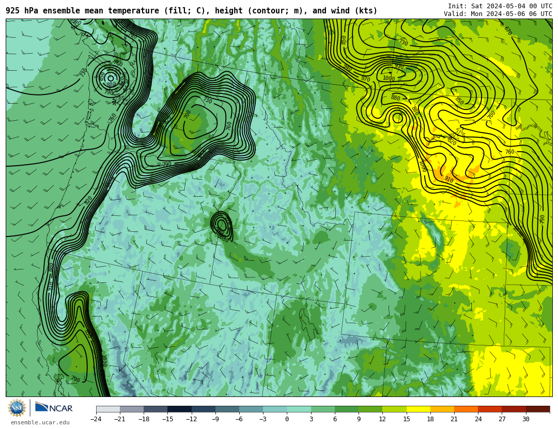Screen dimensions: 558x429
Task: Click the 6 to 9 colorbar swatch
Action: [x=347, y=409]
